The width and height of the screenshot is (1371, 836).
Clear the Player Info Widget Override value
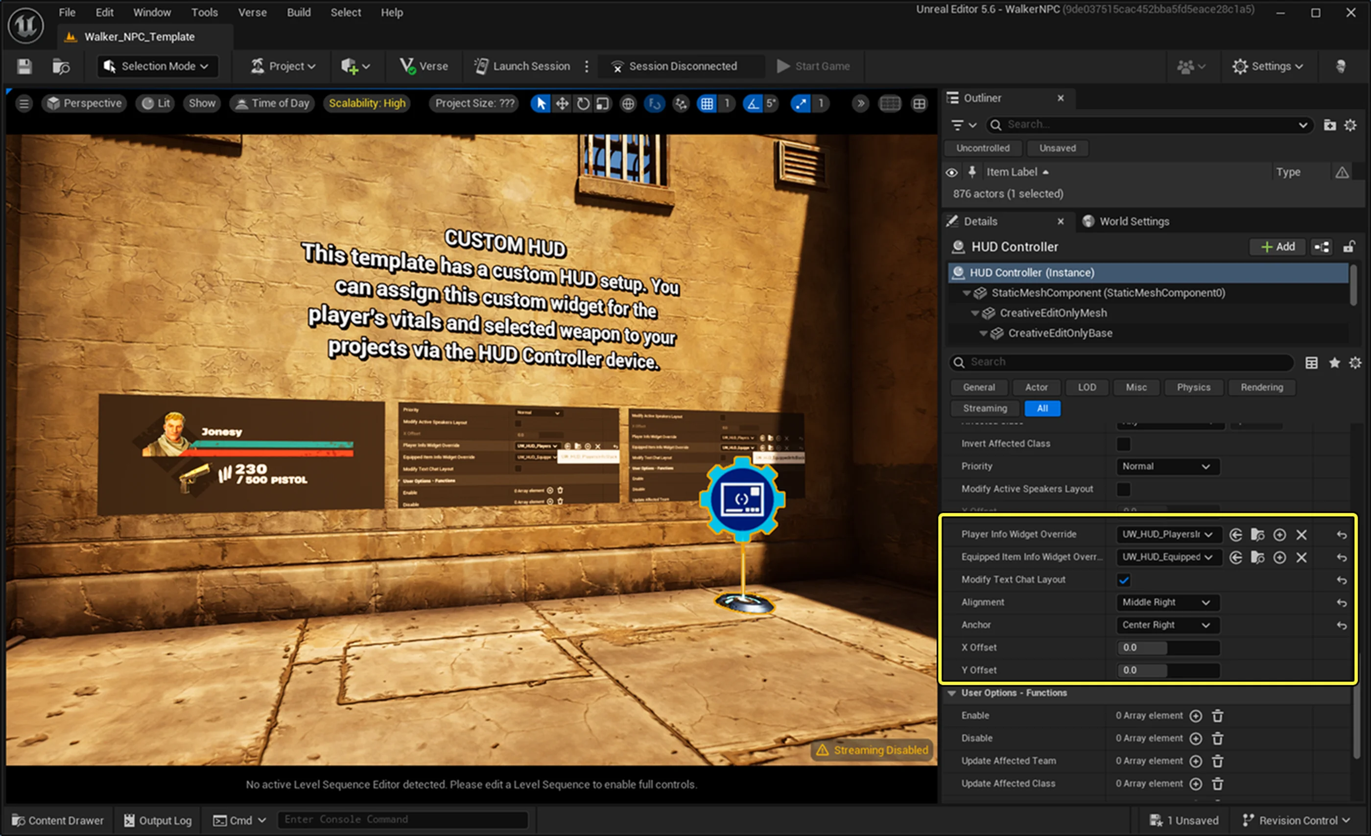(1301, 535)
